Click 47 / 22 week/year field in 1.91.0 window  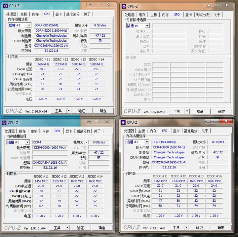click(x=99, y=153)
